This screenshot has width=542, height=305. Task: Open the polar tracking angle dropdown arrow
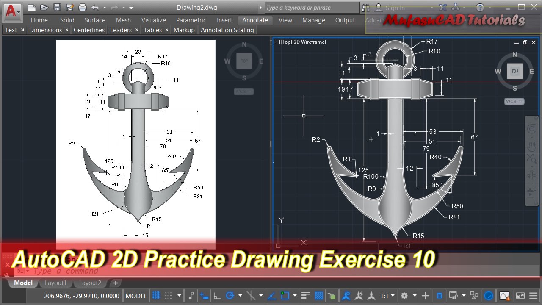click(x=240, y=295)
